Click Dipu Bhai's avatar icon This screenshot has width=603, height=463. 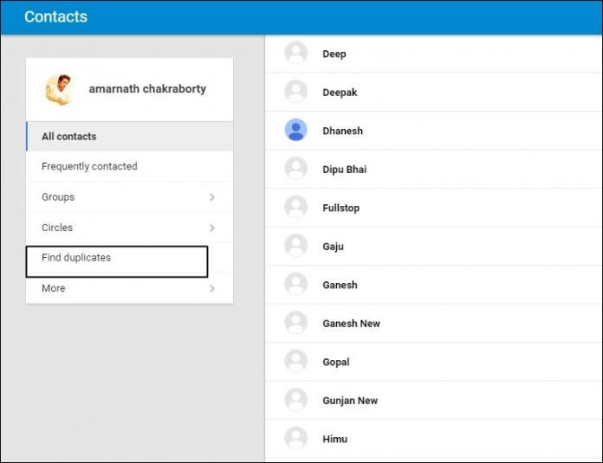click(x=295, y=169)
